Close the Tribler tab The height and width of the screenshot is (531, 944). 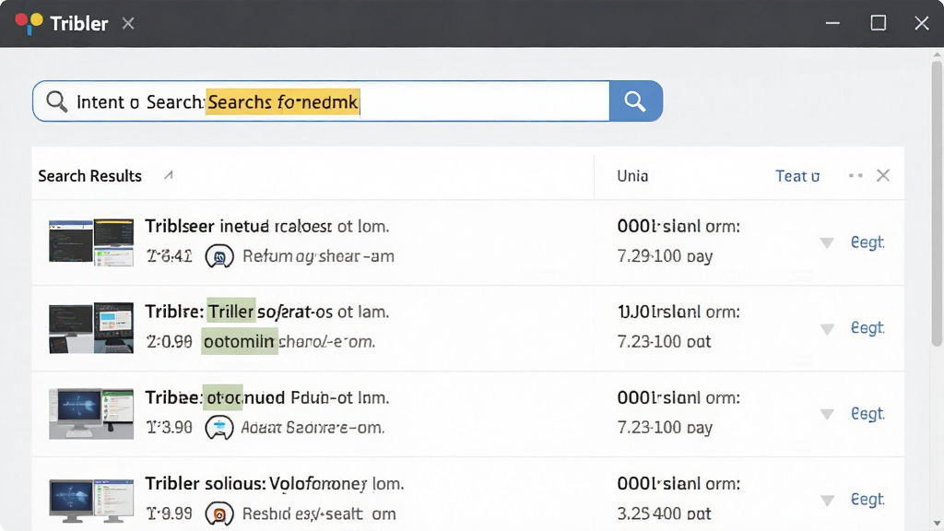127,23
